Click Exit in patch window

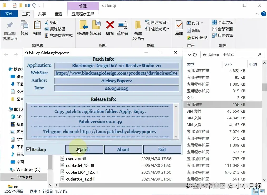162,149
